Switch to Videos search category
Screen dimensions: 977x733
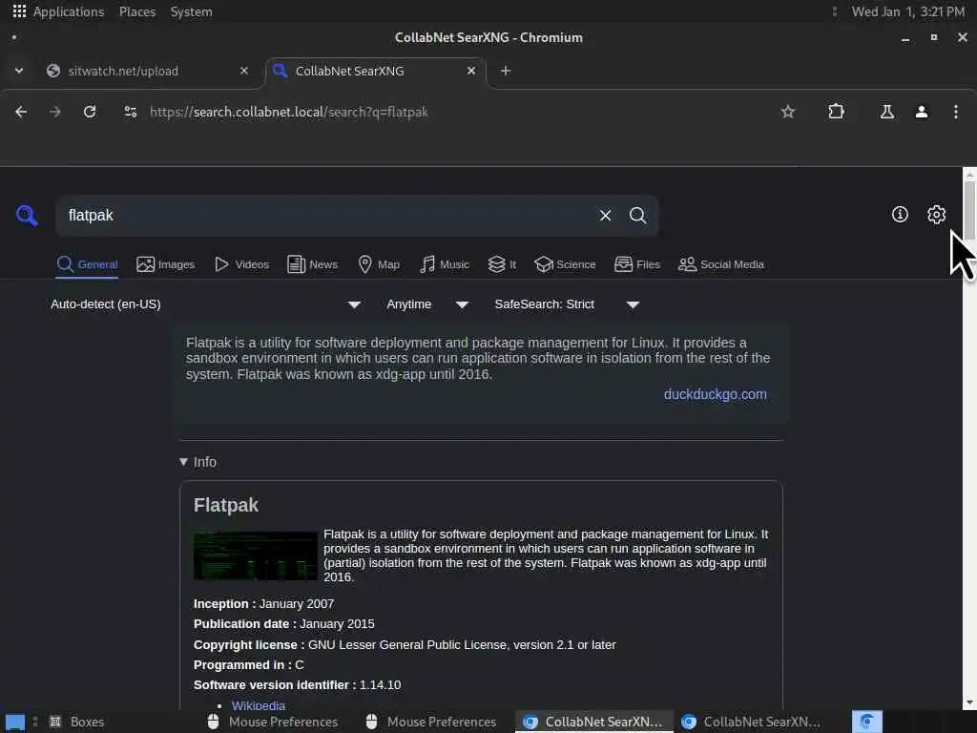241,264
